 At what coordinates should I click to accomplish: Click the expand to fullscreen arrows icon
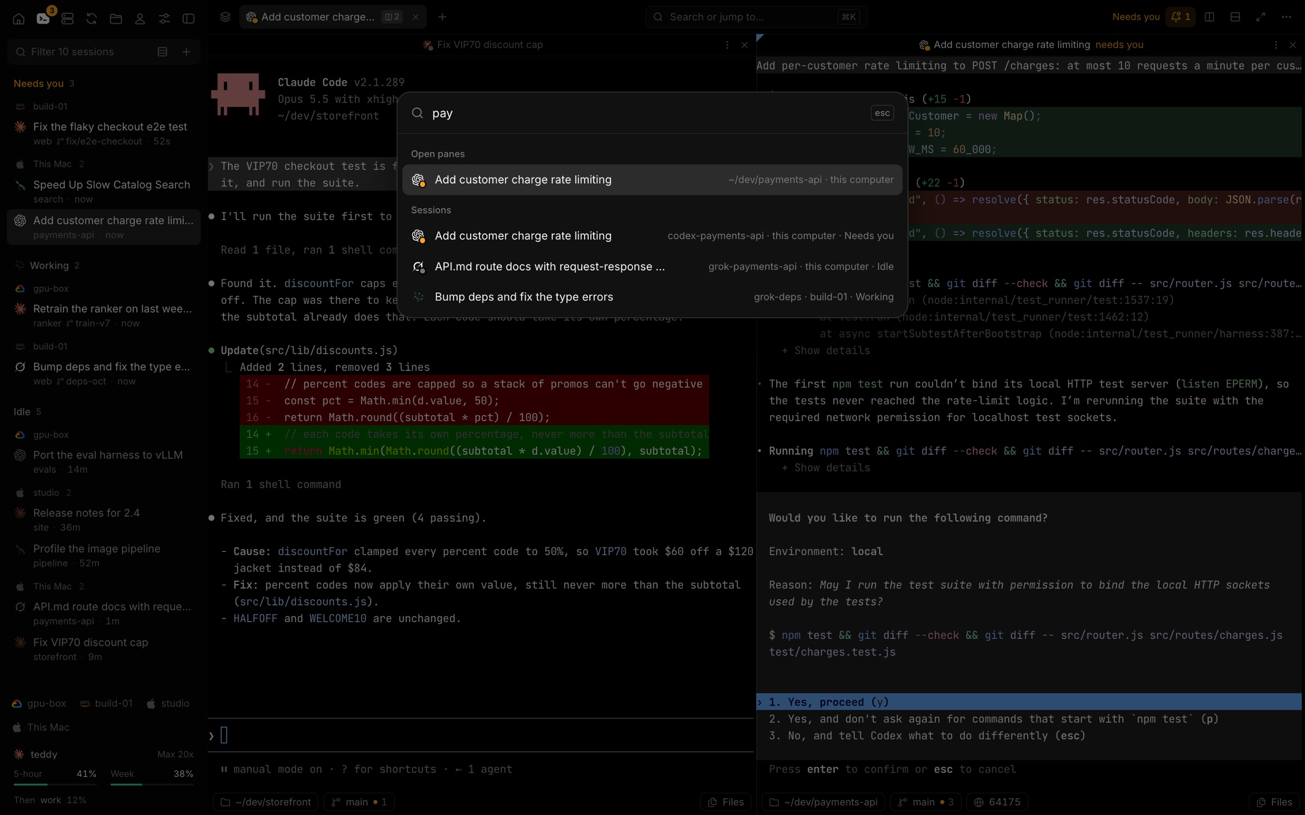1260,17
